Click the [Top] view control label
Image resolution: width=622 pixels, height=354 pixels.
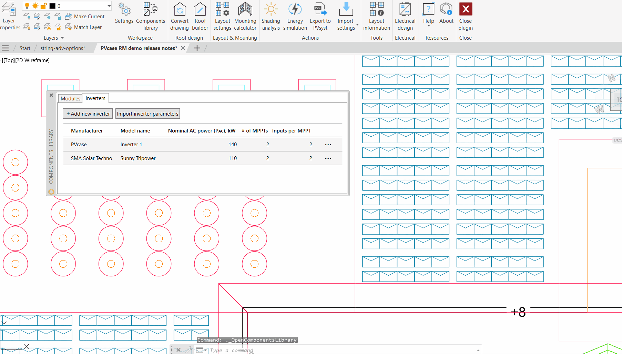coord(9,60)
